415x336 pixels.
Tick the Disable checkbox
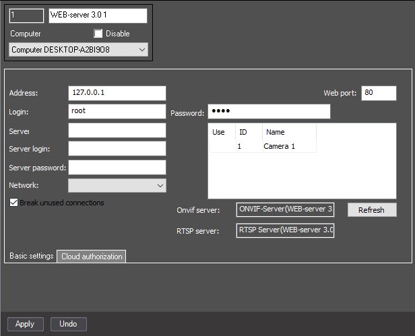(x=98, y=34)
